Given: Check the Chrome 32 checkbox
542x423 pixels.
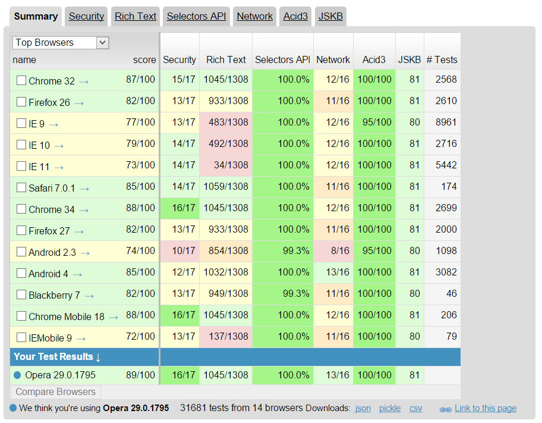Looking at the screenshot, I should click(x=21, y=81).
